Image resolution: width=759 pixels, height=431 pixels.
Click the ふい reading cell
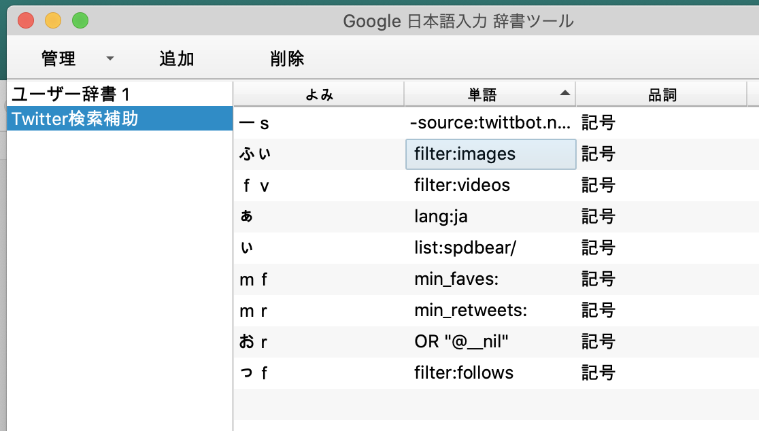(255, 154)
